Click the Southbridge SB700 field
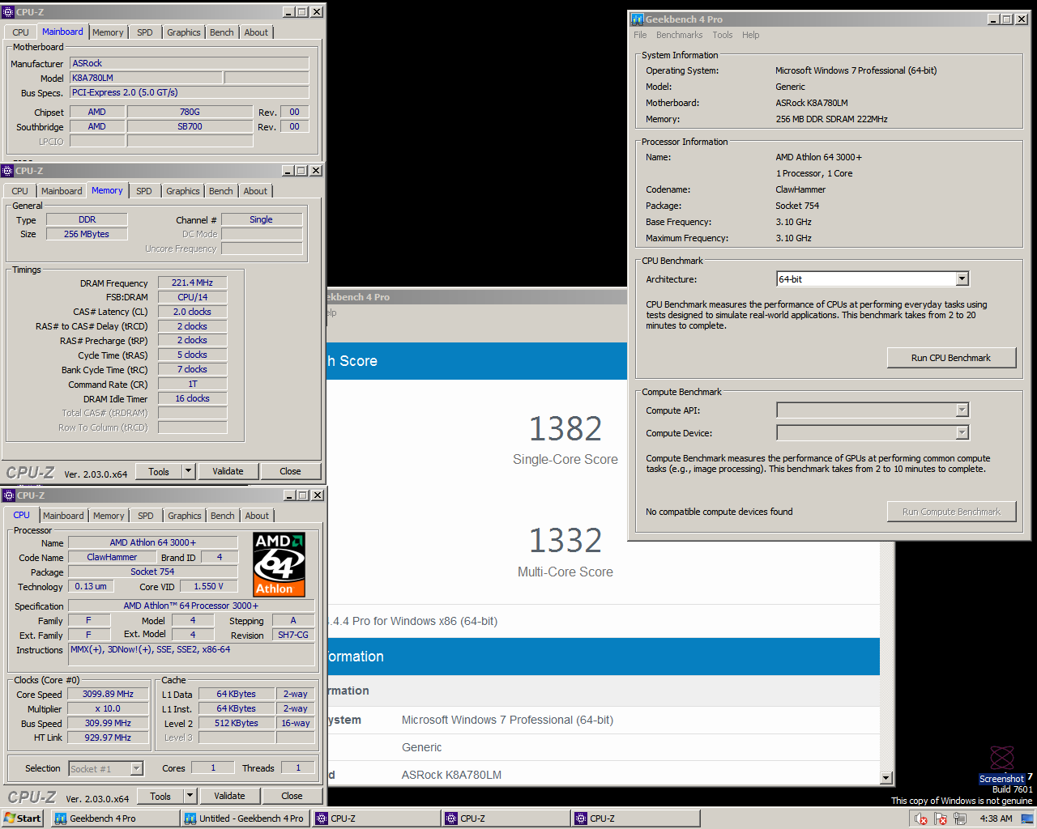1037x829 pixels. [190, 126]
